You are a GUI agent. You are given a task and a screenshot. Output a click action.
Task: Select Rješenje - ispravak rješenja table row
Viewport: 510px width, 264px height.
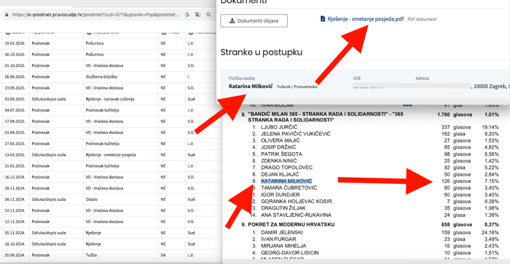(110, 99)
